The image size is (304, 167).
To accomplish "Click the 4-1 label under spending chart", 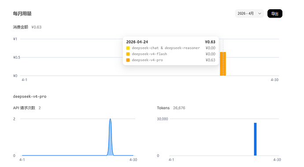I will coord(24,80).
